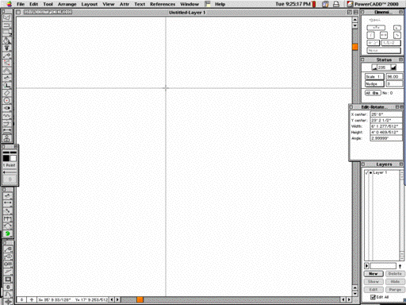The width and height of the screenshot is (406, 305).
Task: Select the bracket-shaped tool in middle palette
Action: [x=7, y=218]
